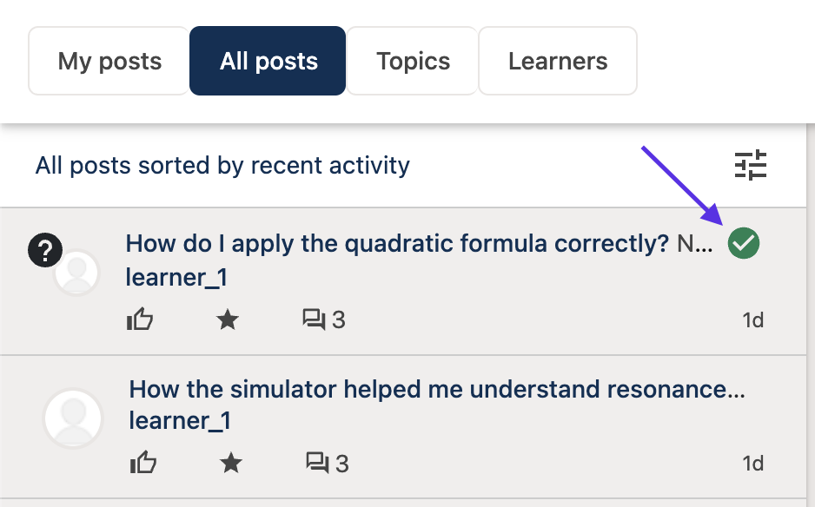The height and width of the screenshot is (507, 815).
Task: Open the simulator resonance post title
Action: [x=437, y=390]
